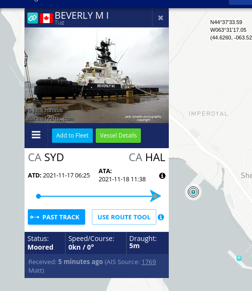
Task: Click the CA SYD departure port
Action: [46, 157]
